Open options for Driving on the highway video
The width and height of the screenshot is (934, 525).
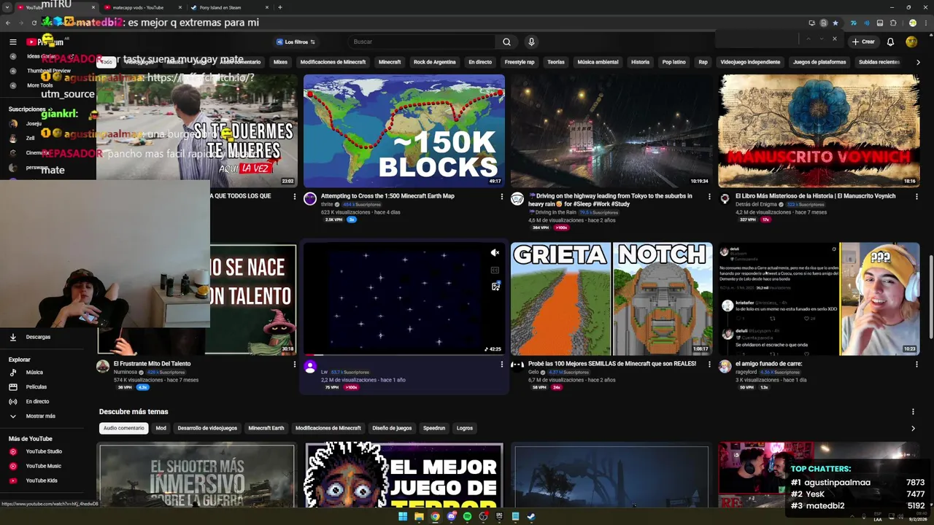(709, 196)
